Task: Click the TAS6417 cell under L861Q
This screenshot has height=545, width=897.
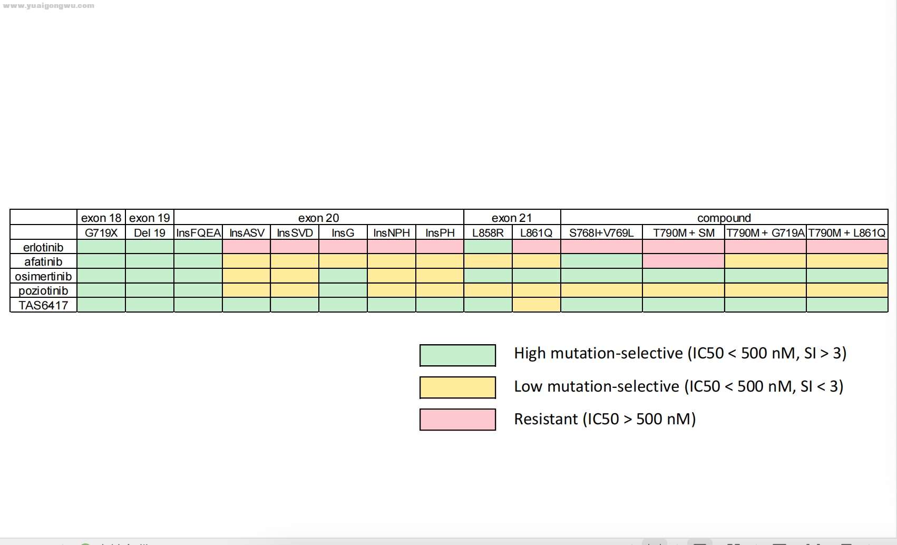Action: pyautogui.click(x=537, y=305)
